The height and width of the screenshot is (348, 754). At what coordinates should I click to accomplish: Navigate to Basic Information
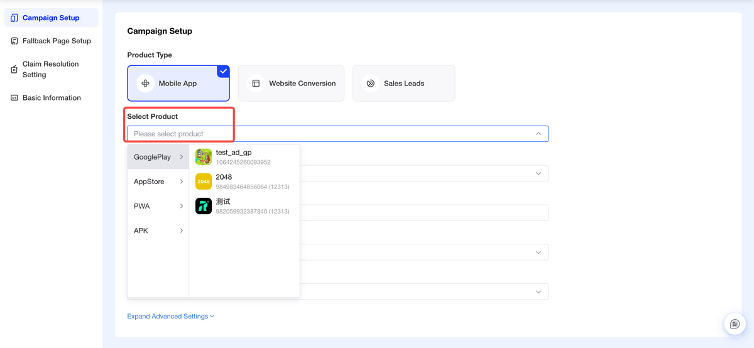point(52,98)
